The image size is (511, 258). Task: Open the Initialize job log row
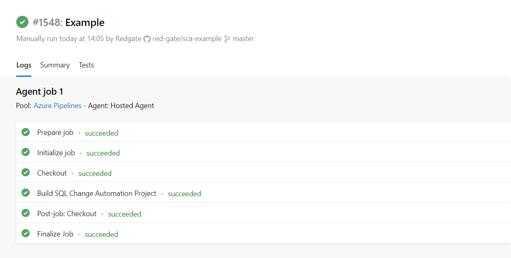(x=263, y=152)
